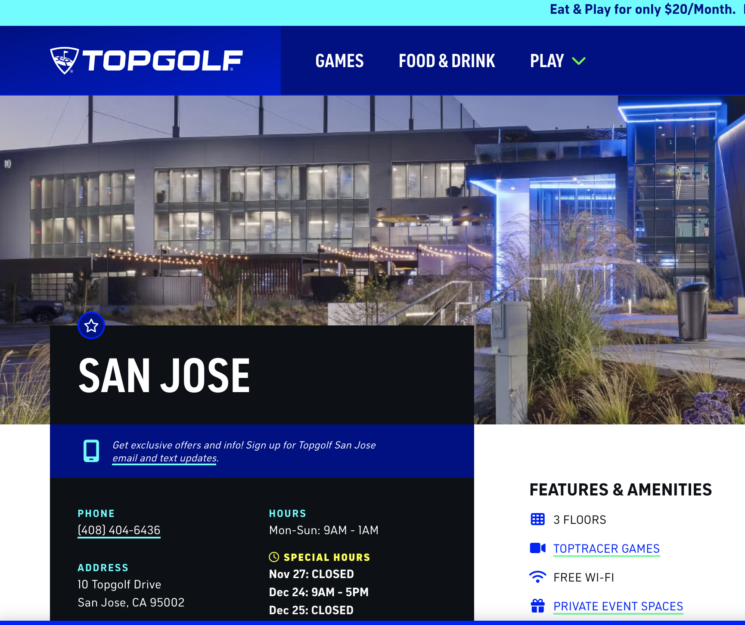Image resolution: width=745 pixels, height=625 pixels.
Task: Click the TOPGOLF wordmark text logo
Action: click(x=163, y=60)
